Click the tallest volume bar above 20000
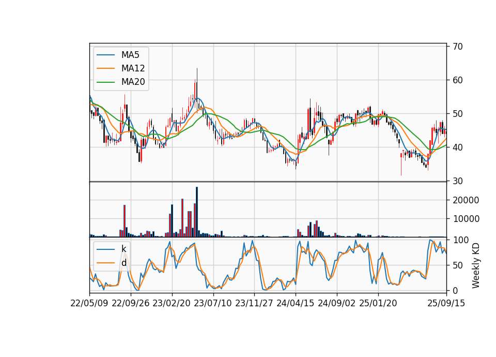The height and width of the screenshot is (357, 496). tap(197, 212)
